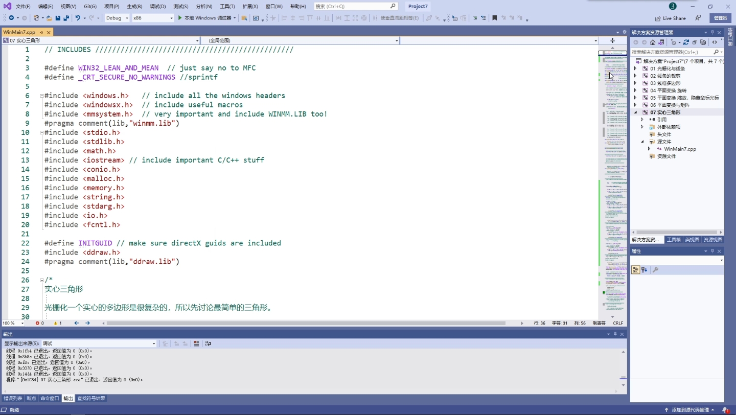Click the save file icon
The width and height of the screenshot is (736, 415).
(58, 18)
